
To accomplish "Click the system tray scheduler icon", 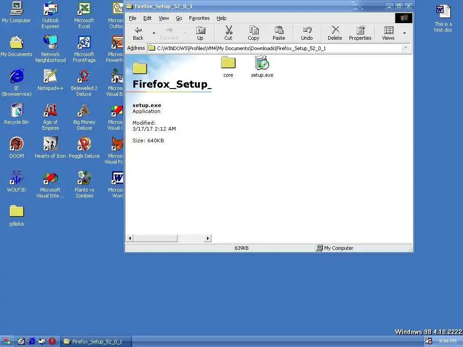I will pyautogui.click(x=429, y=341).
